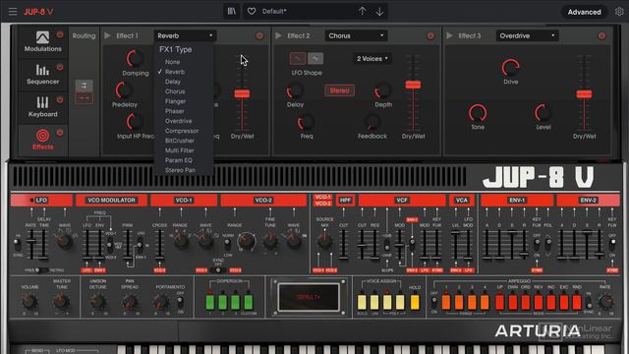Open Effect 1 Reverb type dropdown

pos(185,35)
